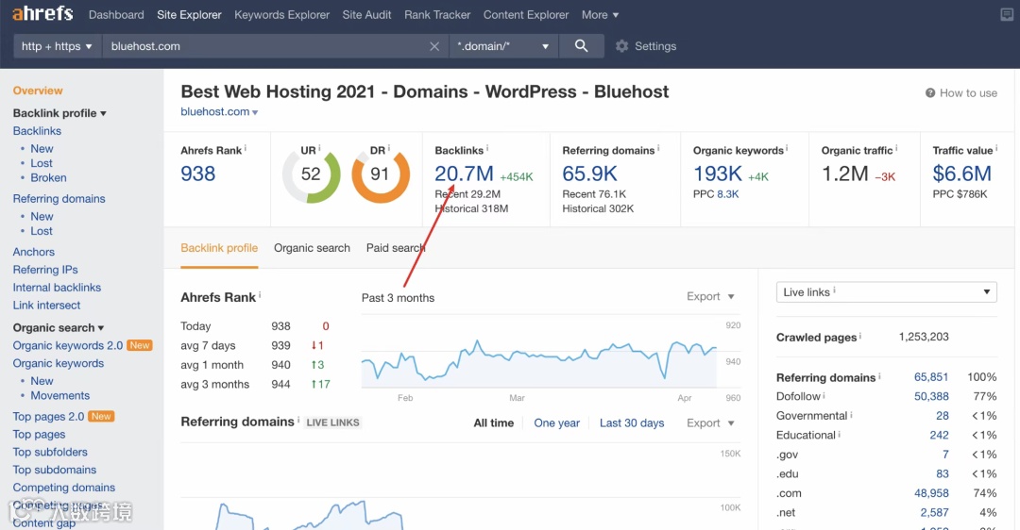Open Organic keywords 2.0 in sidebar
The image size is (1020, 530).
(68, 345)
